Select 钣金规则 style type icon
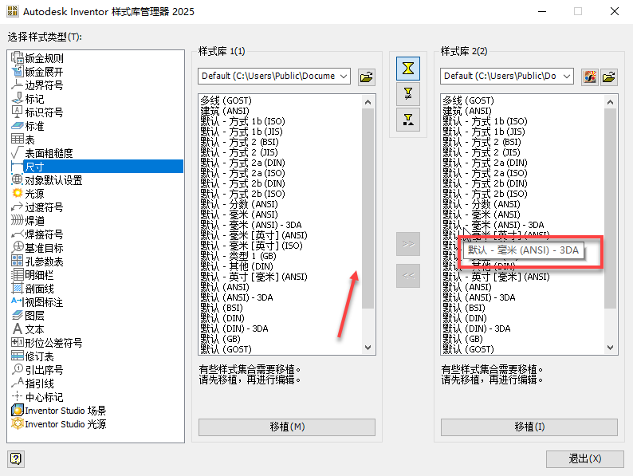 17,57
